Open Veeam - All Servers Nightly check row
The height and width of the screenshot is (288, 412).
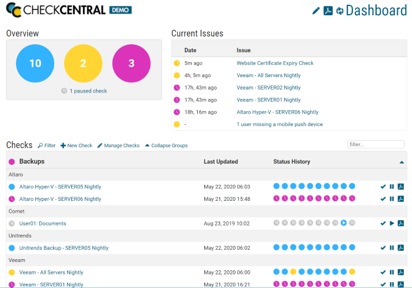click(51, 273)
